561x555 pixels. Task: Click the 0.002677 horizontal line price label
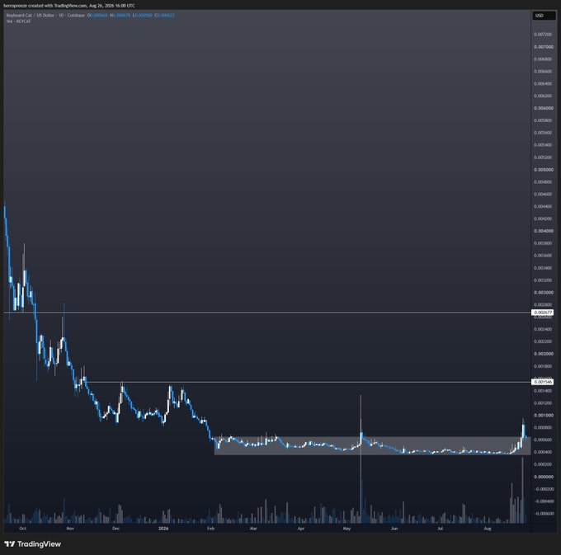[543, 313]
